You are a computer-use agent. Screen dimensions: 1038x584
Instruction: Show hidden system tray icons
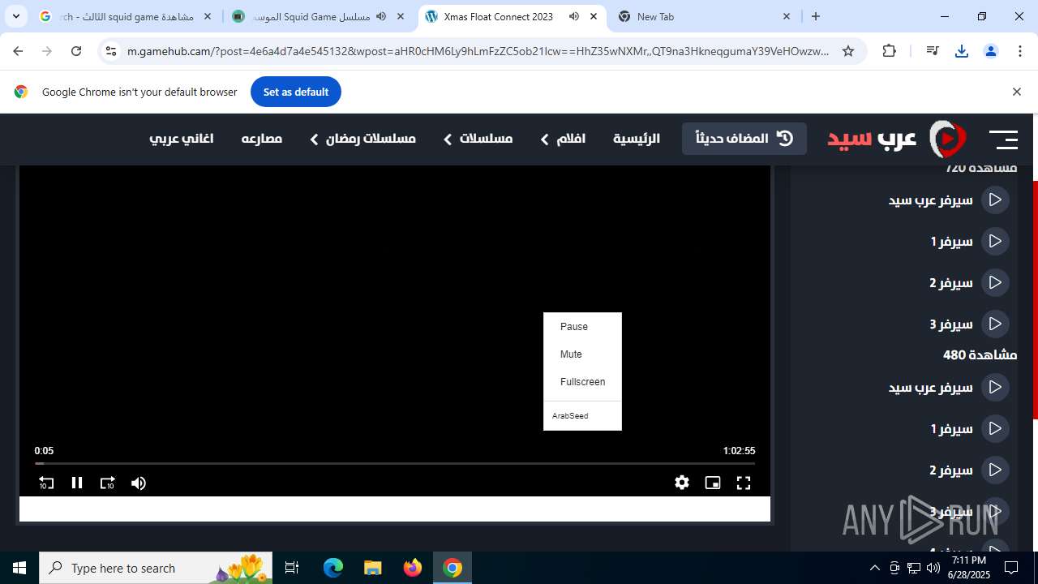click(x=874, y=568)
